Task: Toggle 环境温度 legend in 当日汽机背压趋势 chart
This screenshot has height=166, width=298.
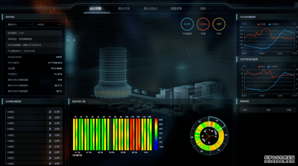Action: [x=273, y=66]
